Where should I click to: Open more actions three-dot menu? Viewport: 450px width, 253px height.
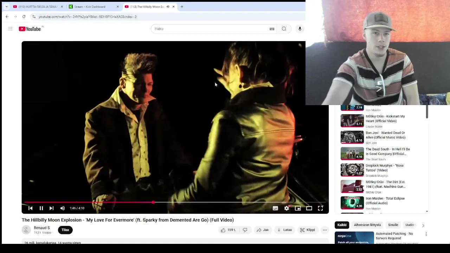[325, 230]
